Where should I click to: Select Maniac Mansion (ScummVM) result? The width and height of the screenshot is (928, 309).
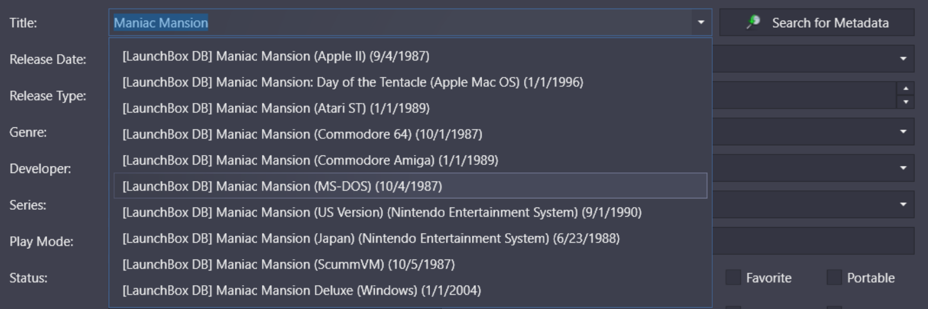coord(411,264)
